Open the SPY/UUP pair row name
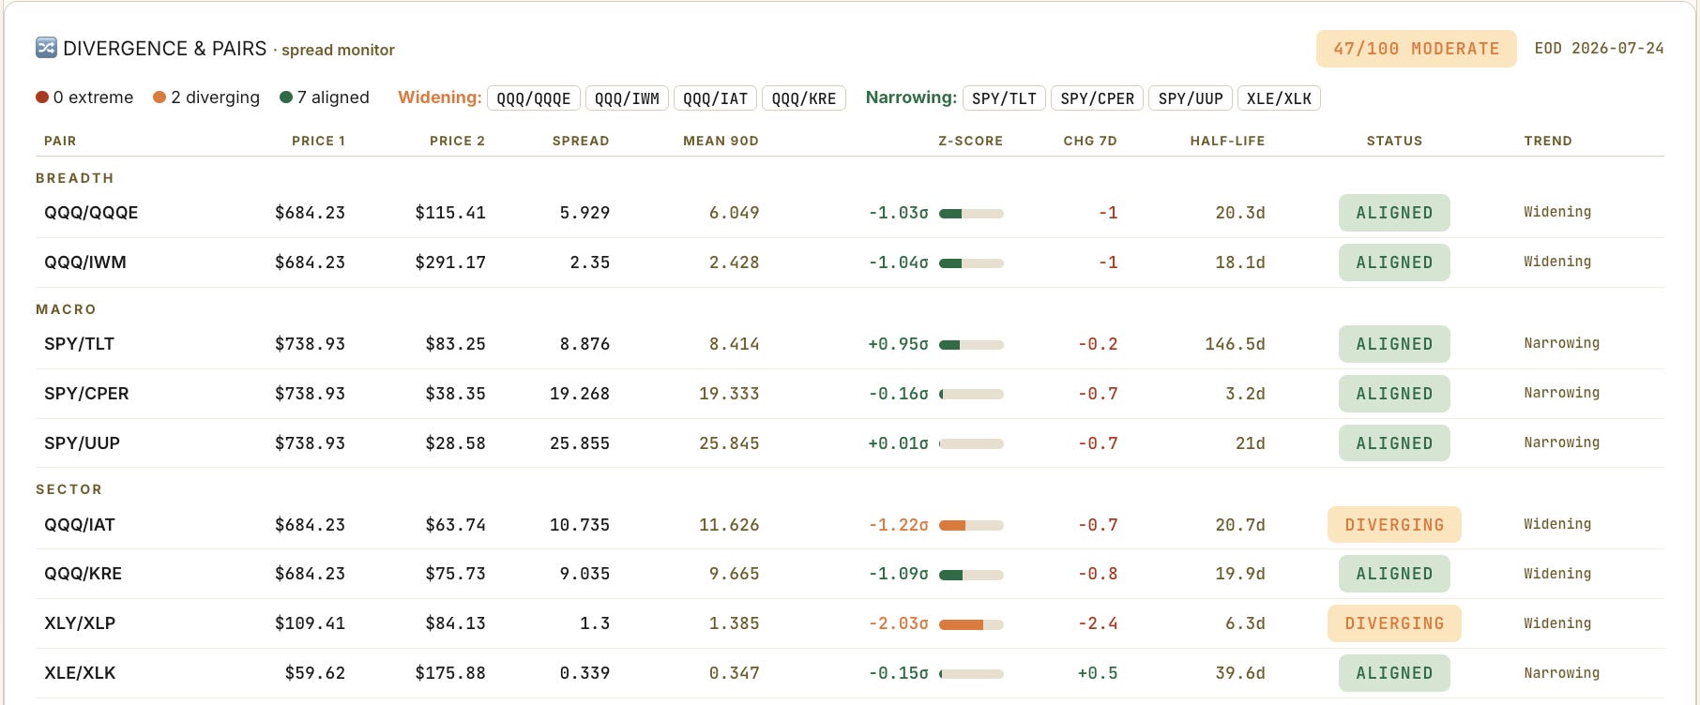This screenshot has height=705, width=1700. [x=82, y=443]
